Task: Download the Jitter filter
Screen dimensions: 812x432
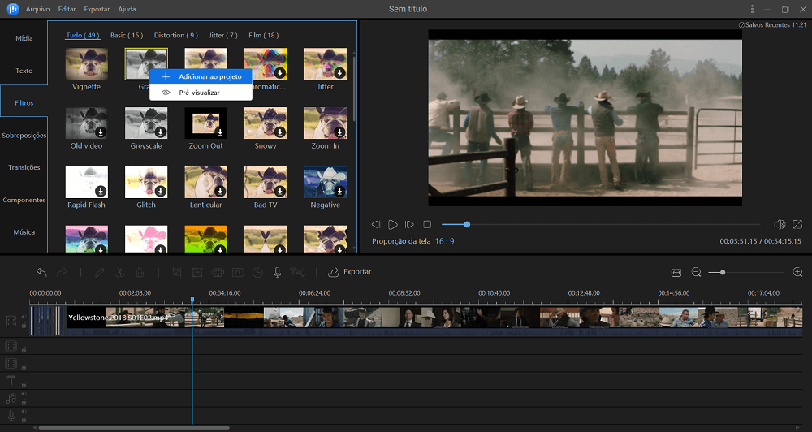Action: [339, 73]
